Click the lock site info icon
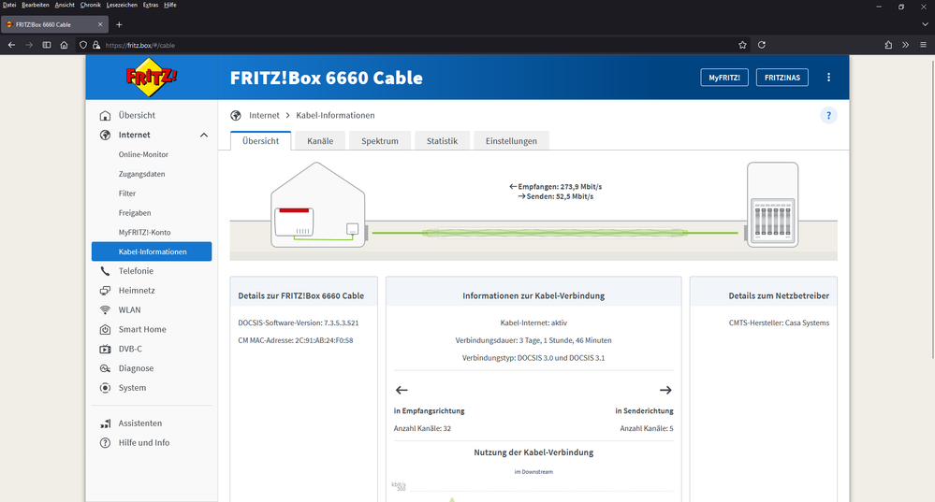Screen dimensions: 935x502 coord(96,45)
